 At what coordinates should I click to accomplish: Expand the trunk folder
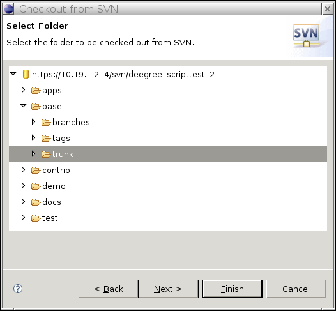click(33, 153)
